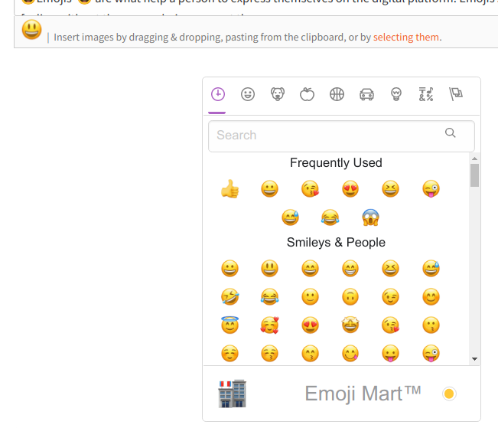Click the department store preview emoji
The width and height of the screenshot is (498, 428).
232,394
